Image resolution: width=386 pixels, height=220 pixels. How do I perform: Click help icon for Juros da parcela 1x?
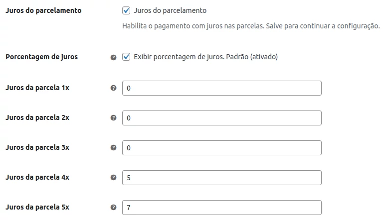113,88
